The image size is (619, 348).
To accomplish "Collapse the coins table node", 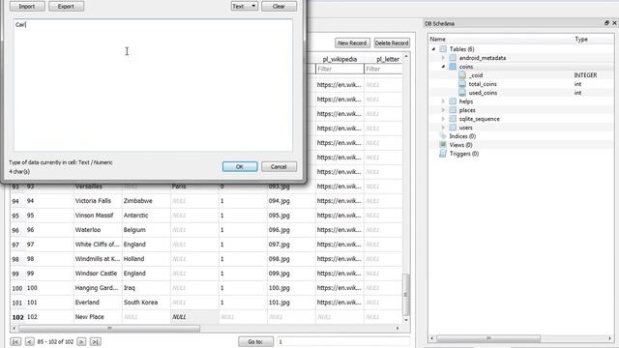I will [x=443, y=67].
